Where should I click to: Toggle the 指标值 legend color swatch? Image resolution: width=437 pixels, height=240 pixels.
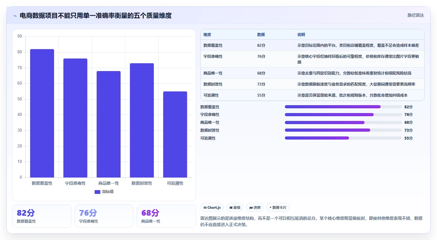click(x=97, y=192)
